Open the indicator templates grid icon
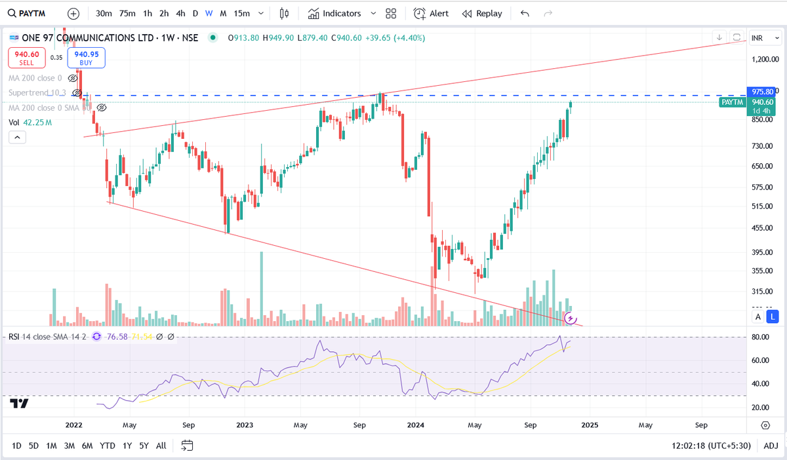This screenshot has height=460, width=787. pos(392,13)
